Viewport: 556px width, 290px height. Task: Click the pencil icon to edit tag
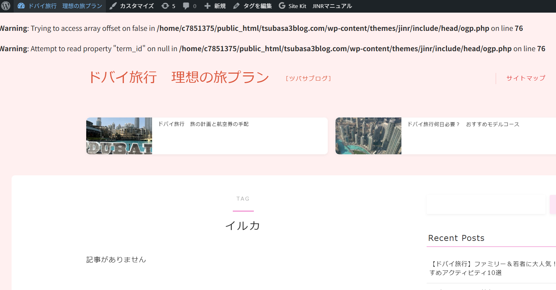[237, 6]
